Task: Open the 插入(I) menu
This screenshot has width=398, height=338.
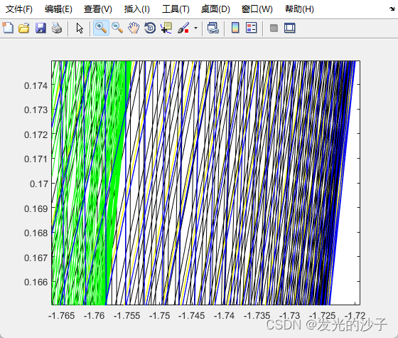Action: (x=136, y=9)
